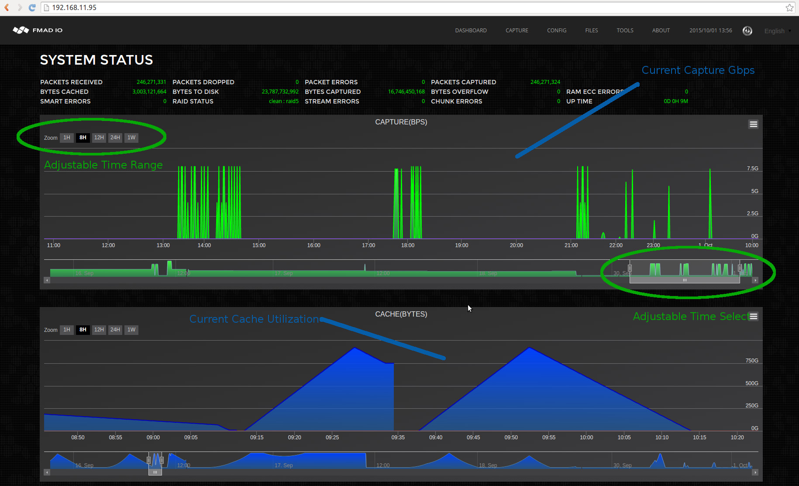
Task: Click the page icon in the address bar
Action: tap(46, 7)
